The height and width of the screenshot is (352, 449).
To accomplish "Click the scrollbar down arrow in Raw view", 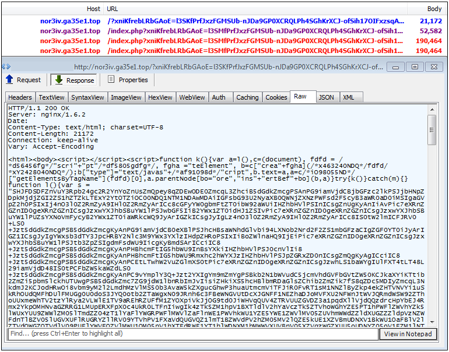I will coord(432,322).
